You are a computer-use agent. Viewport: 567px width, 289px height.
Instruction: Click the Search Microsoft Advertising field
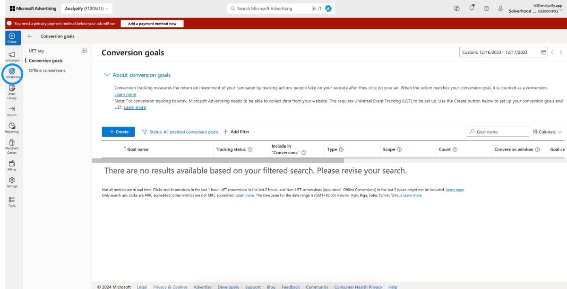coord(282,9)
